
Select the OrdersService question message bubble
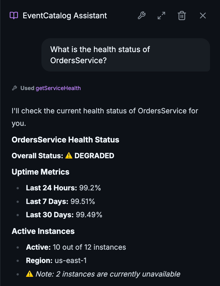click(x=126, y=55)
